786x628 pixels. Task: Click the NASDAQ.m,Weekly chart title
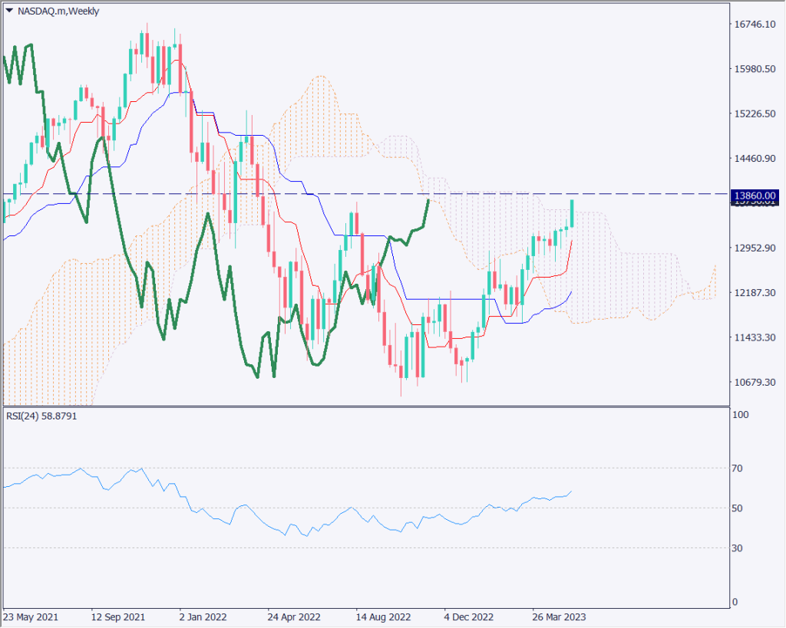(58, 12)
